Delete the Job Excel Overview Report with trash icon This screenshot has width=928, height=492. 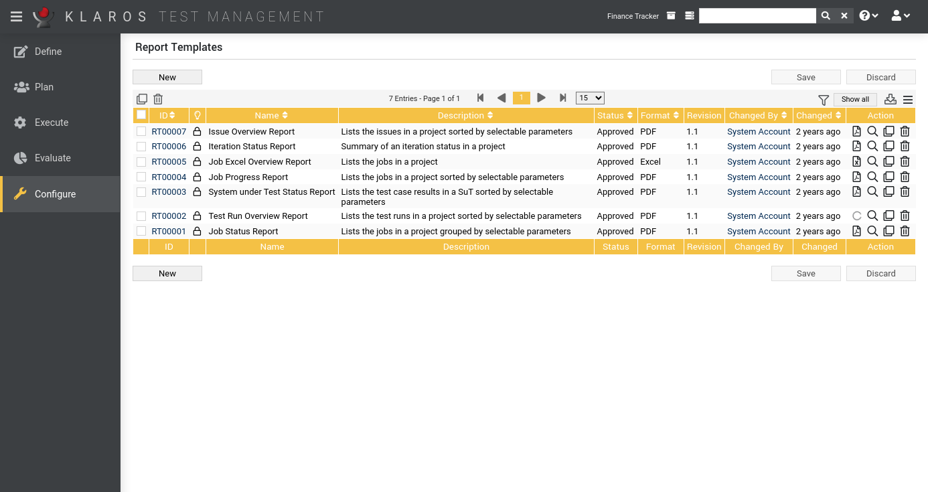pos(905,161)
